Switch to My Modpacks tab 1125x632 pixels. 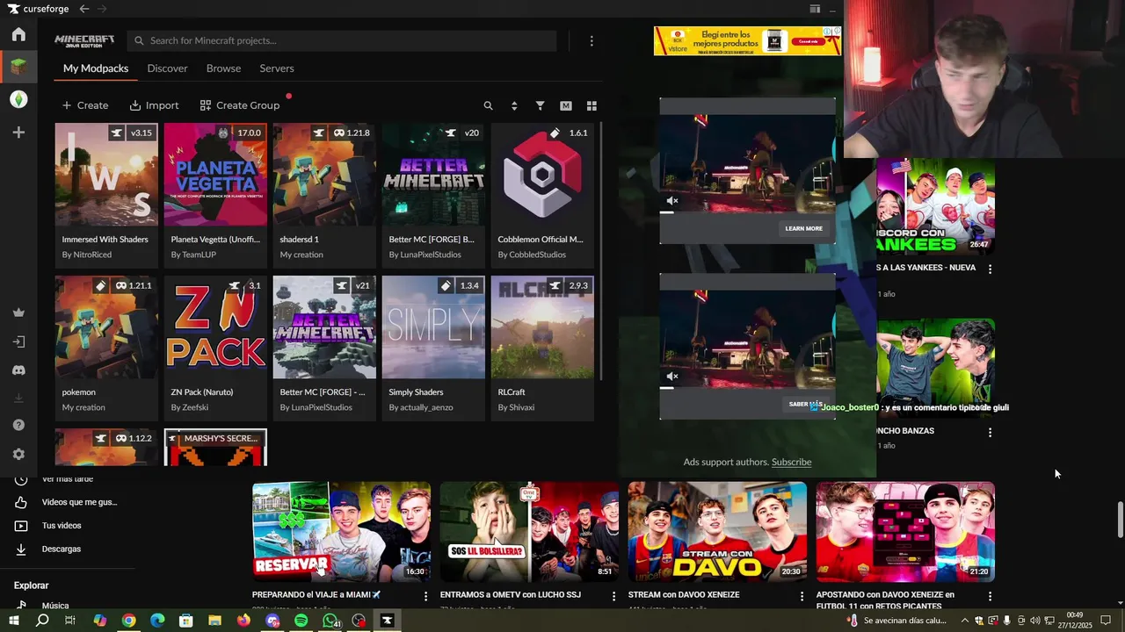[x=96, y=68]
